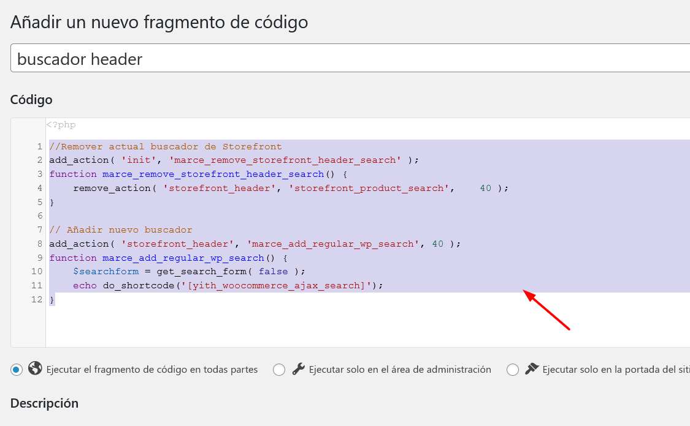The image size is (690, 426).
Task: Click '$searchform = get_search_form( false );' line
Action: (190, 271)
